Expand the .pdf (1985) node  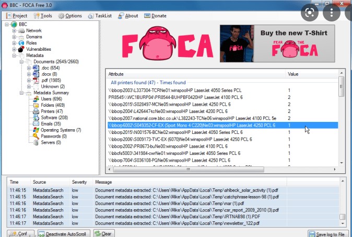tap(29, 80)
